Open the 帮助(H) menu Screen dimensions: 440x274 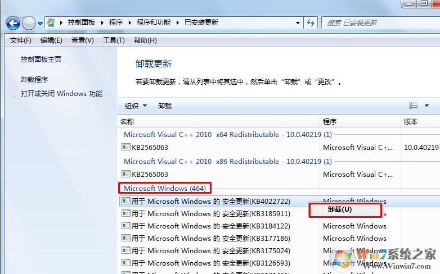coord(145,40)
